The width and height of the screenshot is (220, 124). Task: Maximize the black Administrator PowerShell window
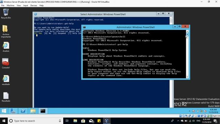click(179, 27)
